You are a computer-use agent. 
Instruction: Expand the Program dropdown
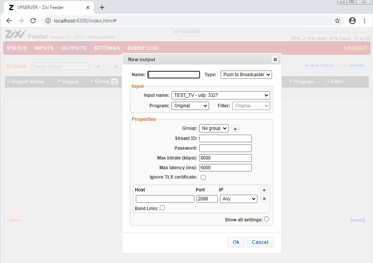190,106
